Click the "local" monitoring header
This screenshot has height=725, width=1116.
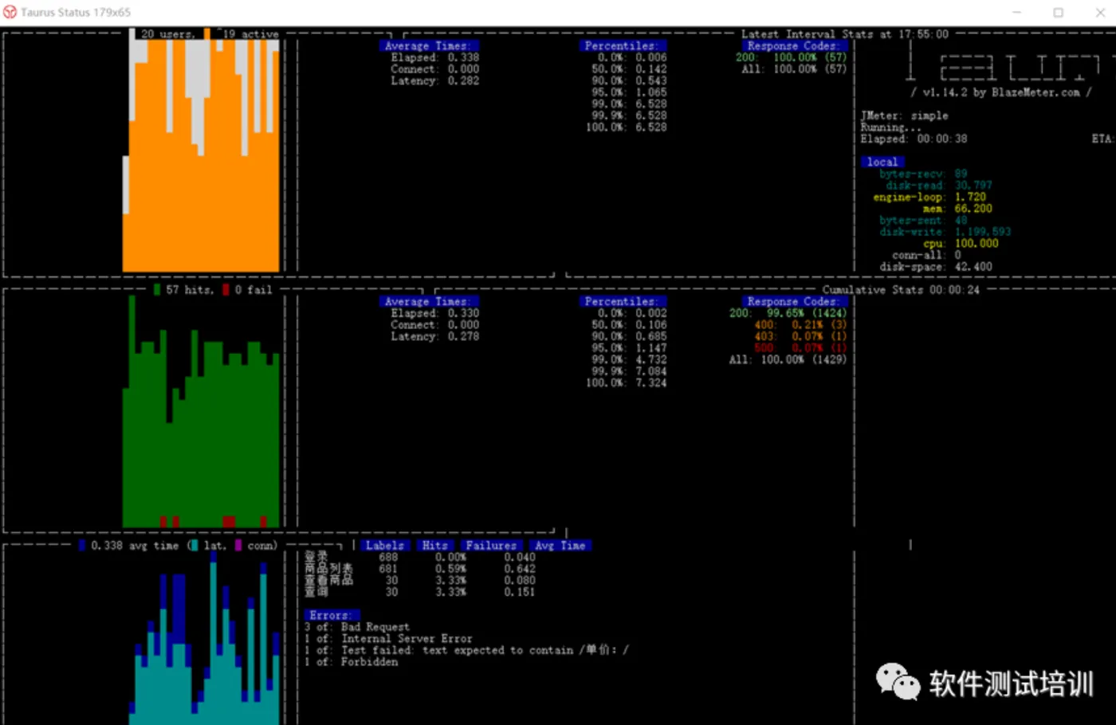(x=882, y=162)
